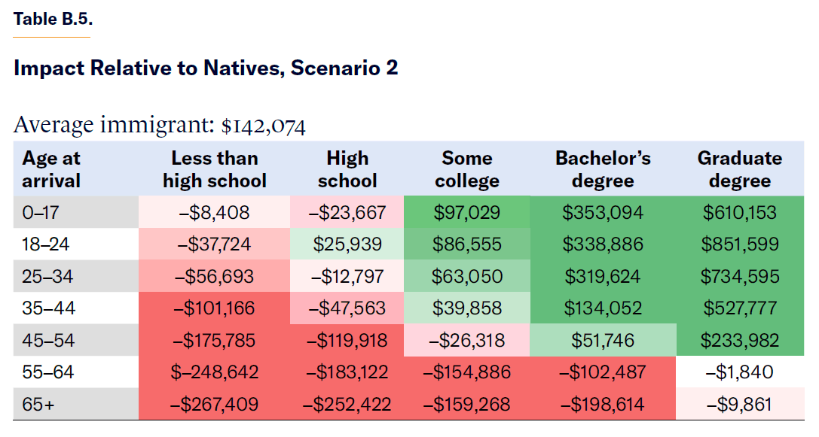Click the "Bachelor's degree" column header
Viewport: 819px width, 437px height.
[603, 169]
